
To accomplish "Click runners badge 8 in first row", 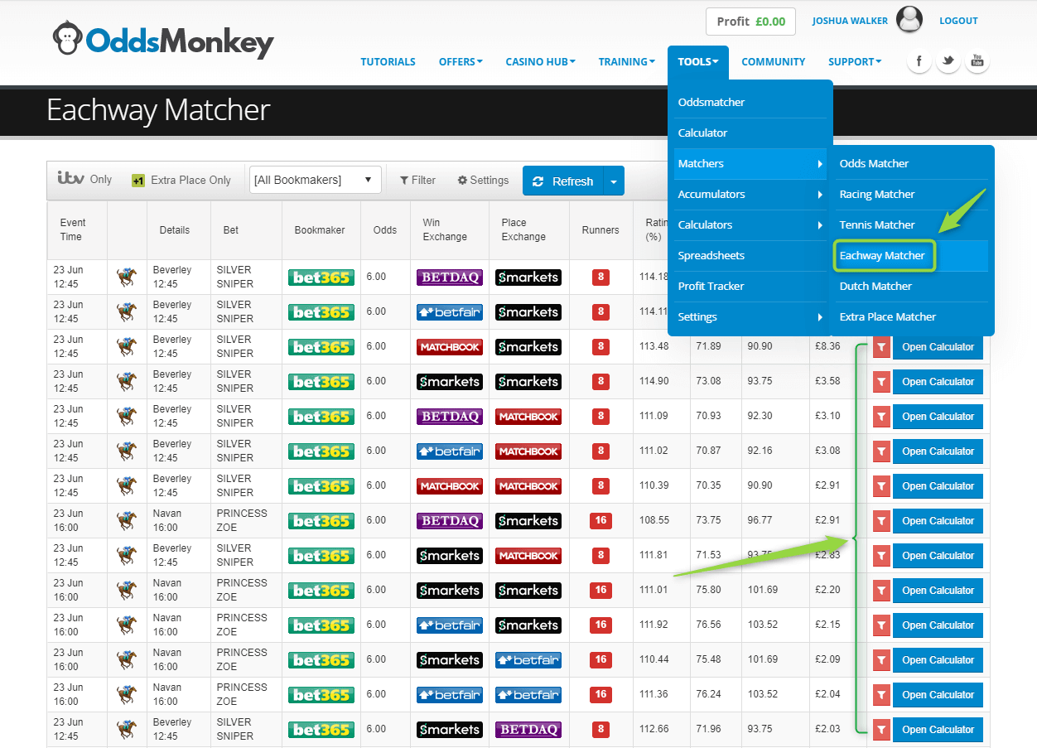I will pos(600,277).
